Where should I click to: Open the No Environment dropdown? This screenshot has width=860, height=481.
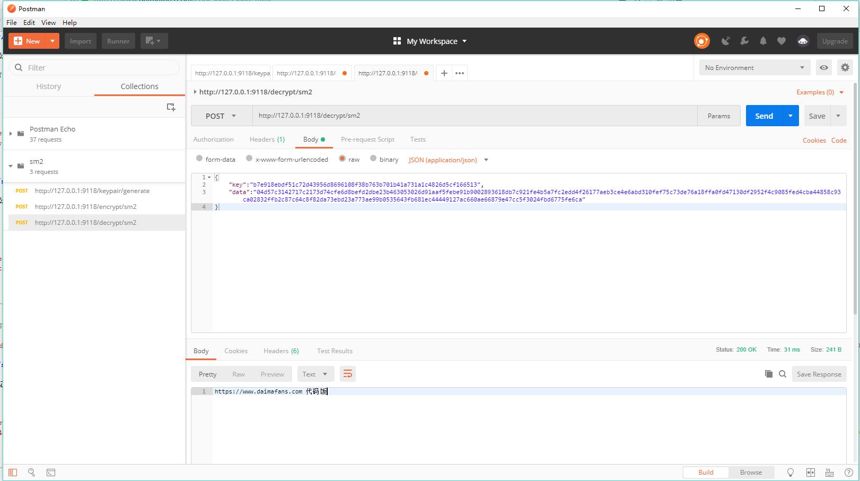point(754,67)
